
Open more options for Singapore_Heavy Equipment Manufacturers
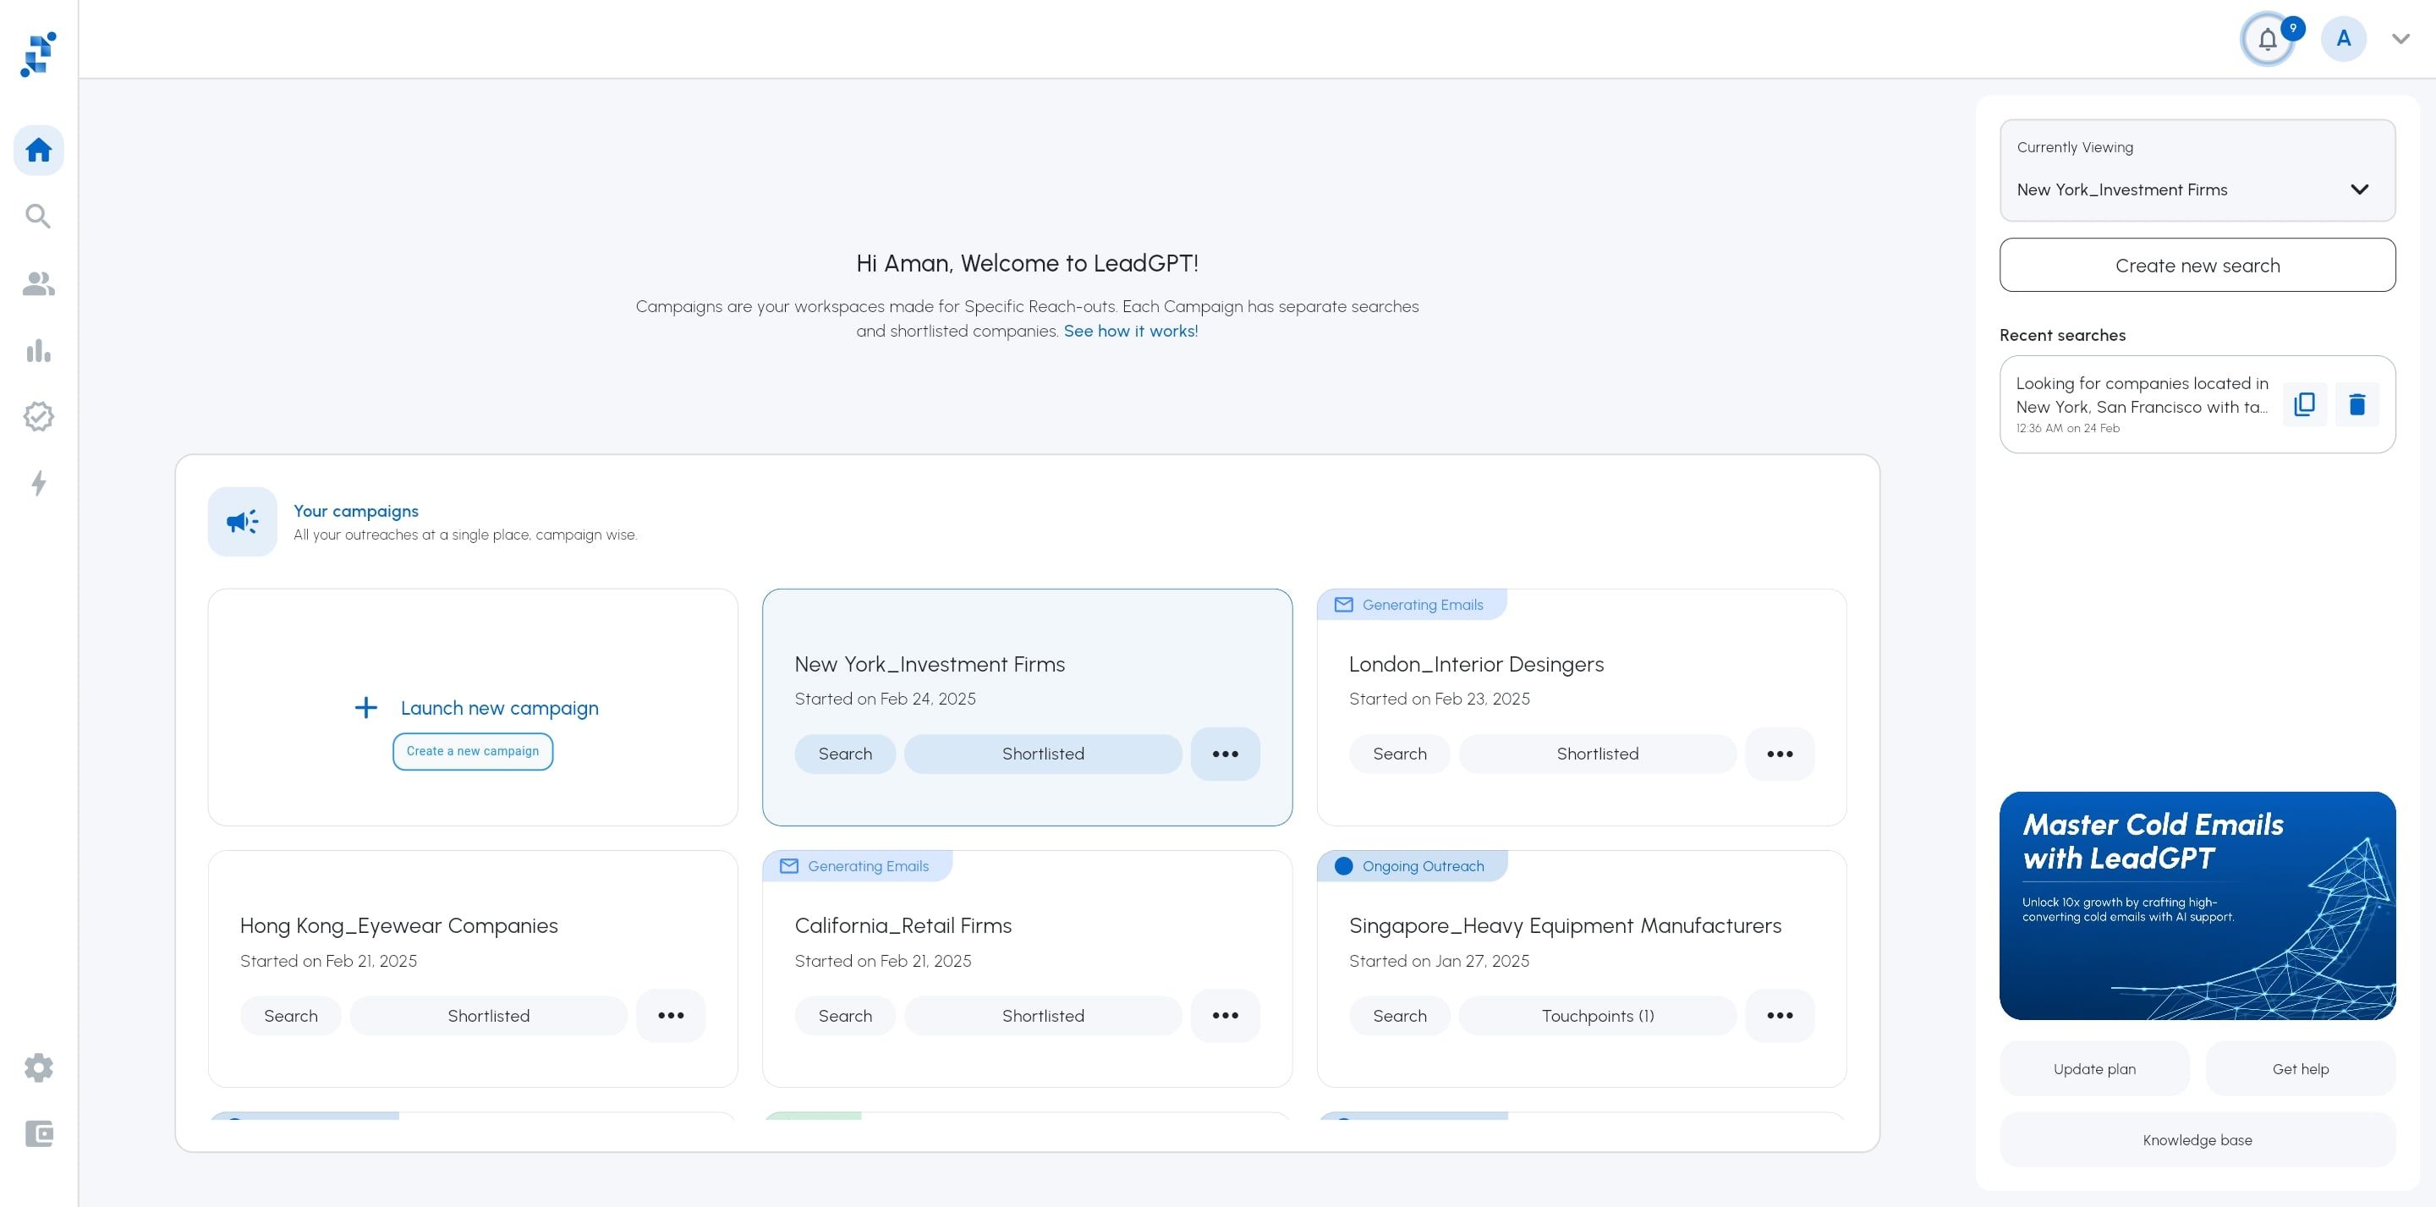[1780, 1015]
